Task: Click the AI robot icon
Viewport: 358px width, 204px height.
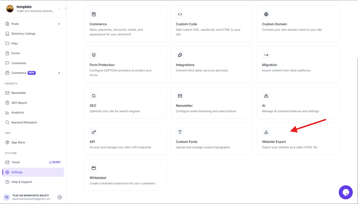Action: 266,96
